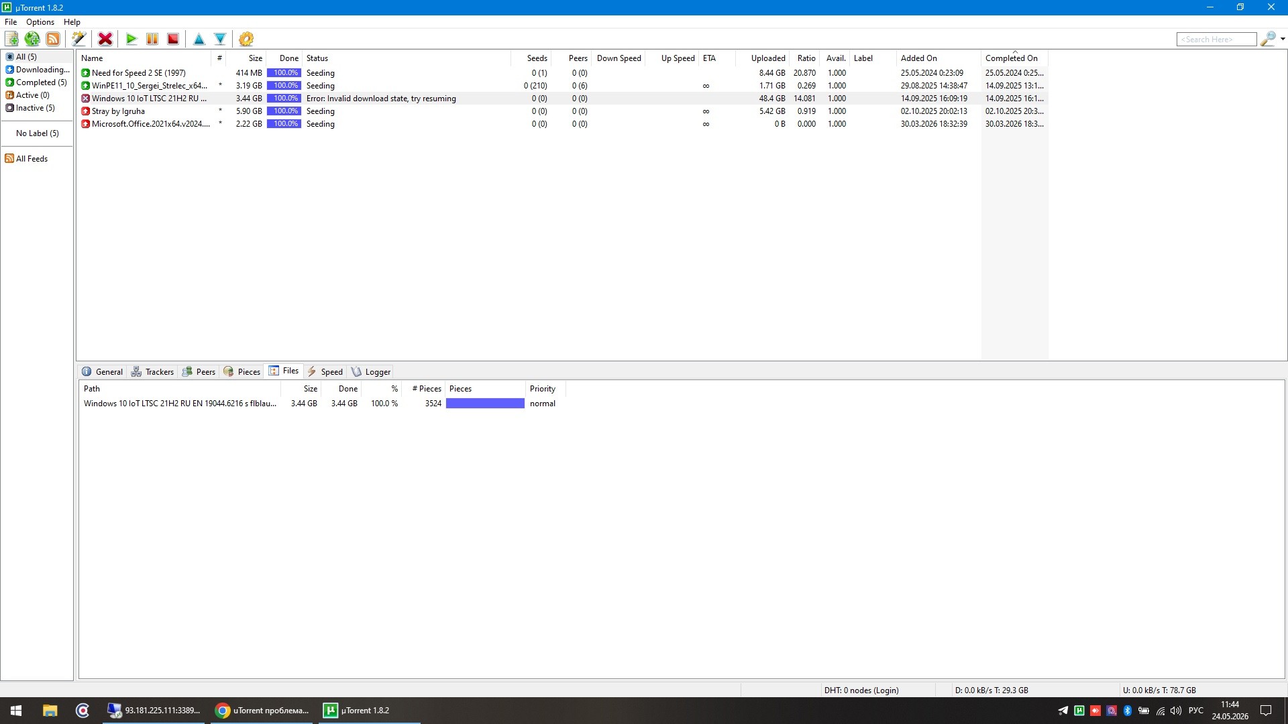Click Move Up Queue arrow icon
Screen dimensions: 1288x724
(x=199, y=39)
